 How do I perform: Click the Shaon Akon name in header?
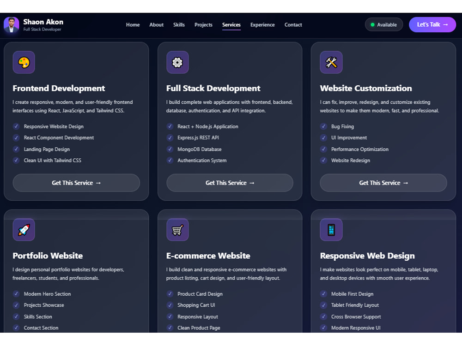click(x=43, y=22)
